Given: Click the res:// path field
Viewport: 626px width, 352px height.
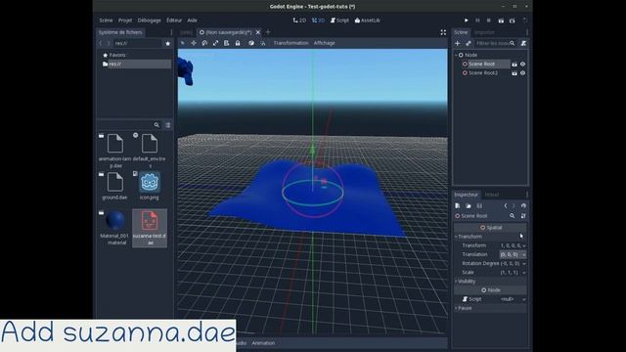Looking at the screenshot, I should [x=137, y=43].
